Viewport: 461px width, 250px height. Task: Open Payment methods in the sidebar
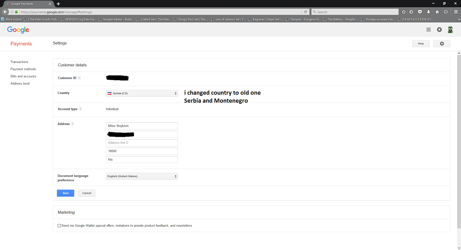[23, 69]
